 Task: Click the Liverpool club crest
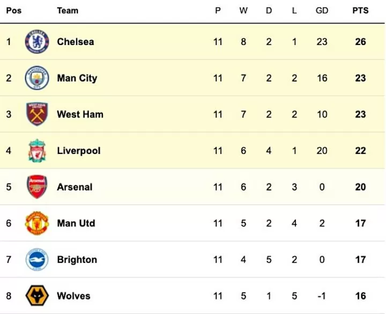click(37, 150)
